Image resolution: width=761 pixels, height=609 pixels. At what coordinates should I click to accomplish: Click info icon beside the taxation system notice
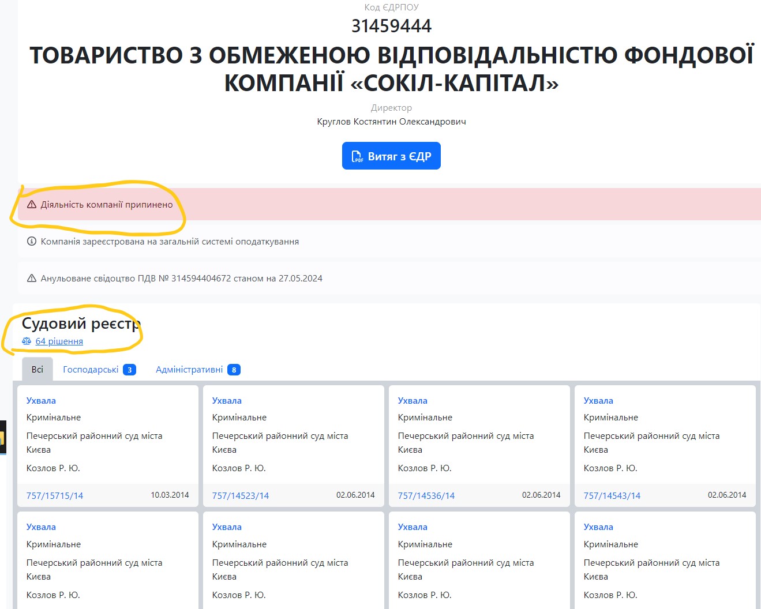32,242
